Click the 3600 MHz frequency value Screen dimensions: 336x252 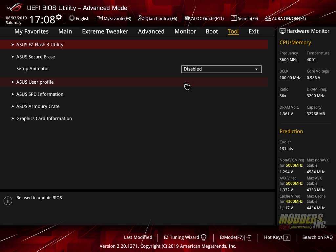(288, 60)
